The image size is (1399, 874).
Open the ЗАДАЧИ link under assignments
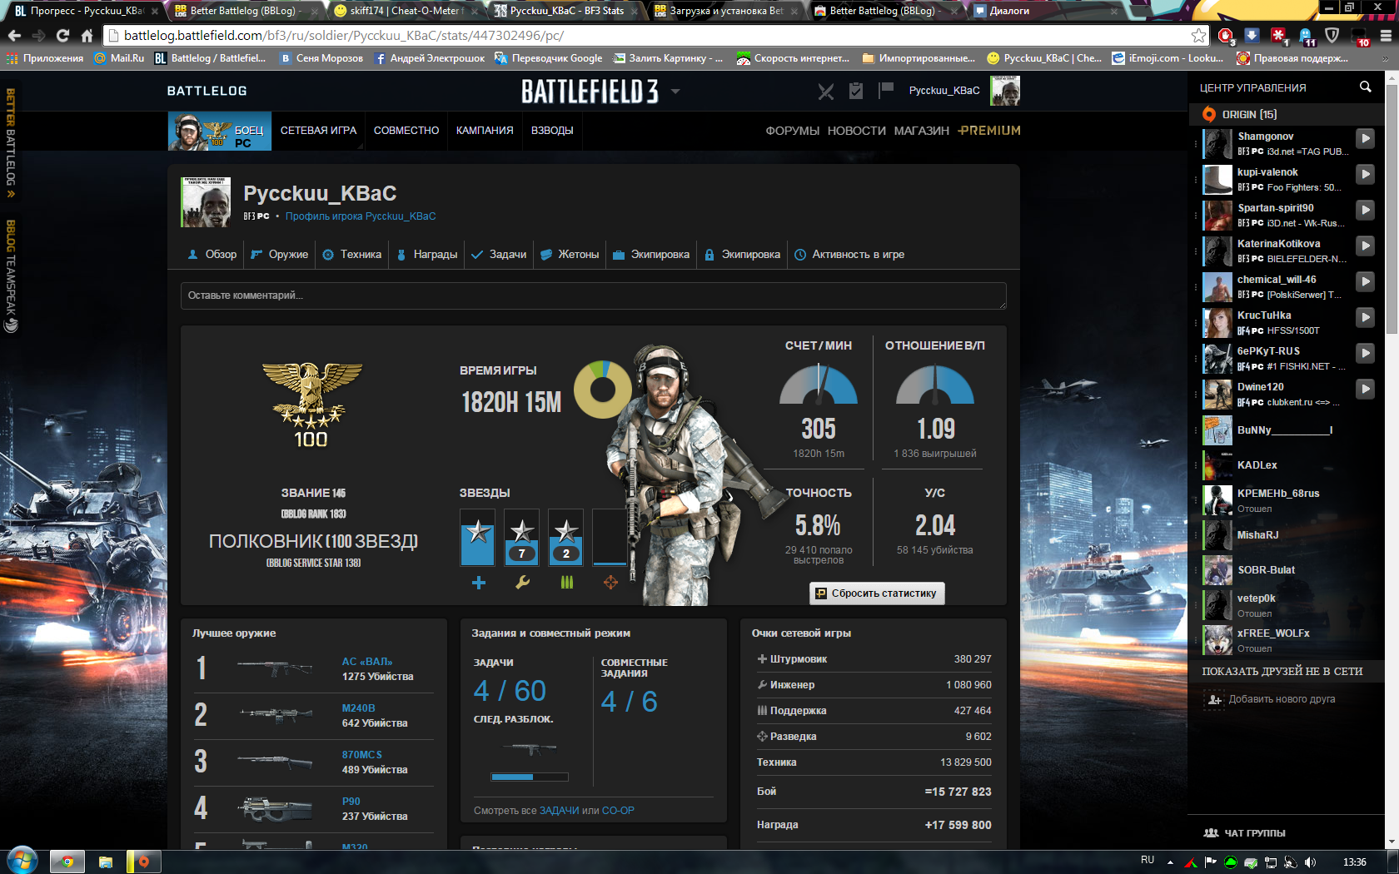559,811
